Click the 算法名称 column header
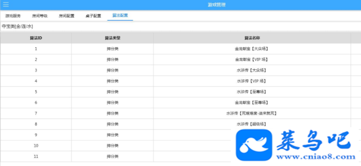The height and width of the screenshot is (166, 361). coord(252,38)
